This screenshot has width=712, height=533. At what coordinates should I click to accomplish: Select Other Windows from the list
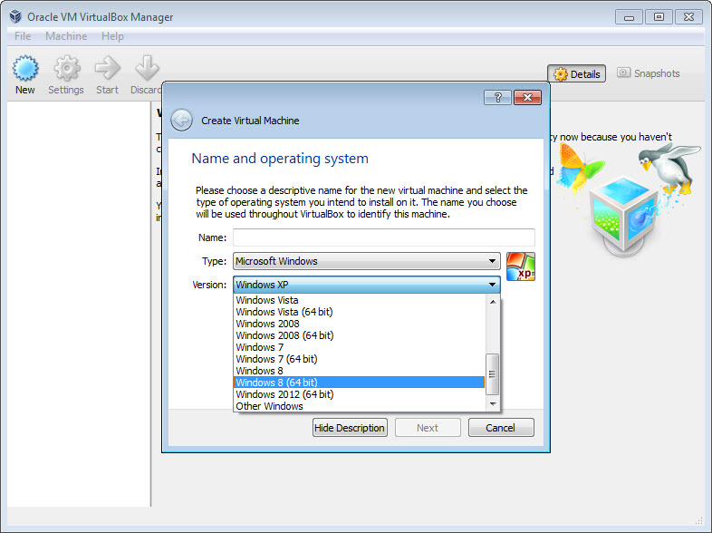[360, 406]
